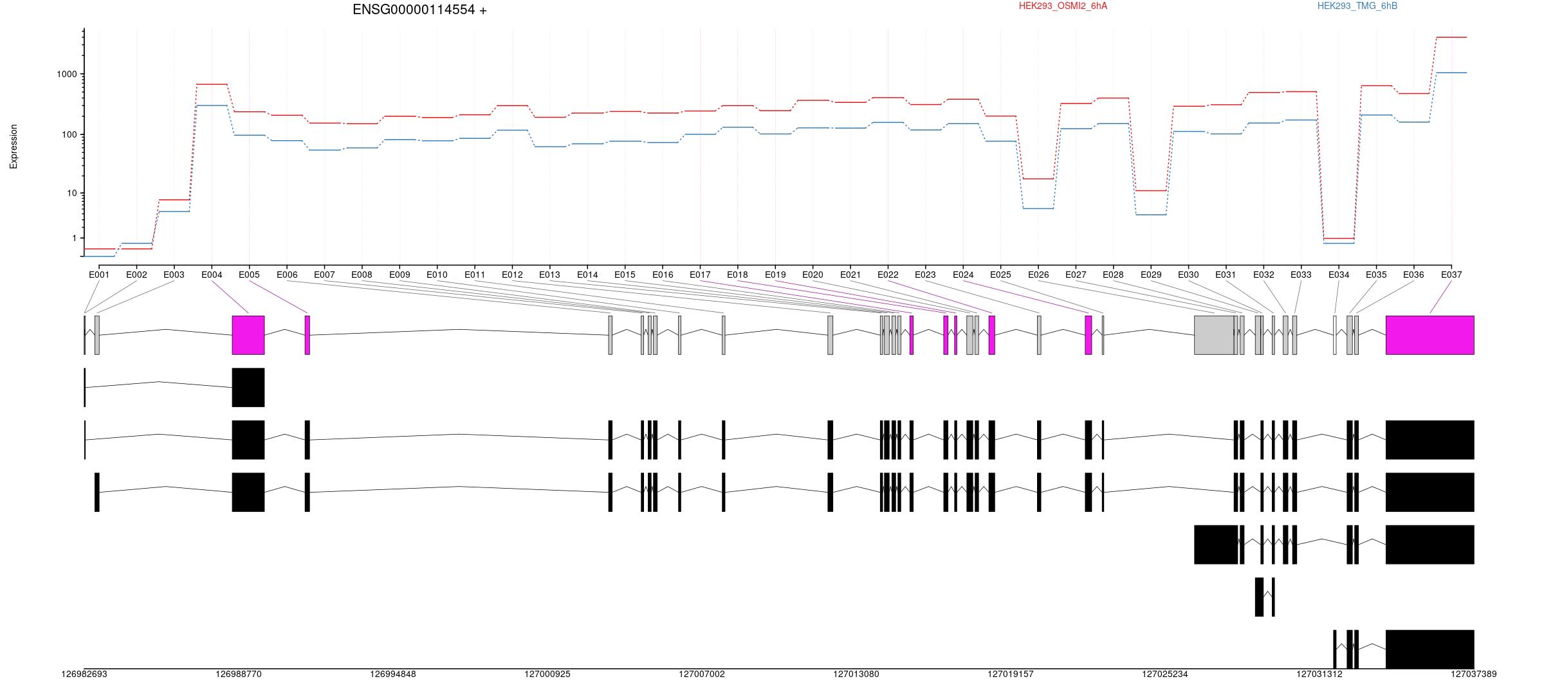Click exon label E026
The width and height of the screenshot is (1544, 688).
click(1038, 275)
